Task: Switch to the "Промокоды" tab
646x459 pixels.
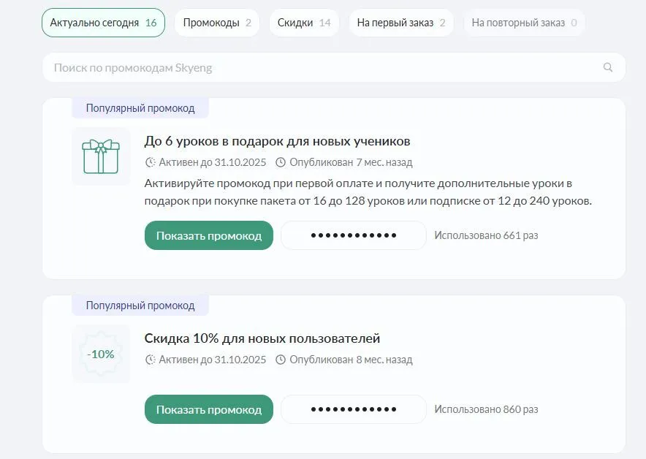Action: coord(216,23)
